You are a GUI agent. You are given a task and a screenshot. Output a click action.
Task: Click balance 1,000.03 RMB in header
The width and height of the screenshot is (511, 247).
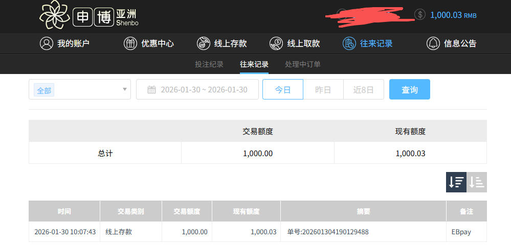tap(453, 15)
